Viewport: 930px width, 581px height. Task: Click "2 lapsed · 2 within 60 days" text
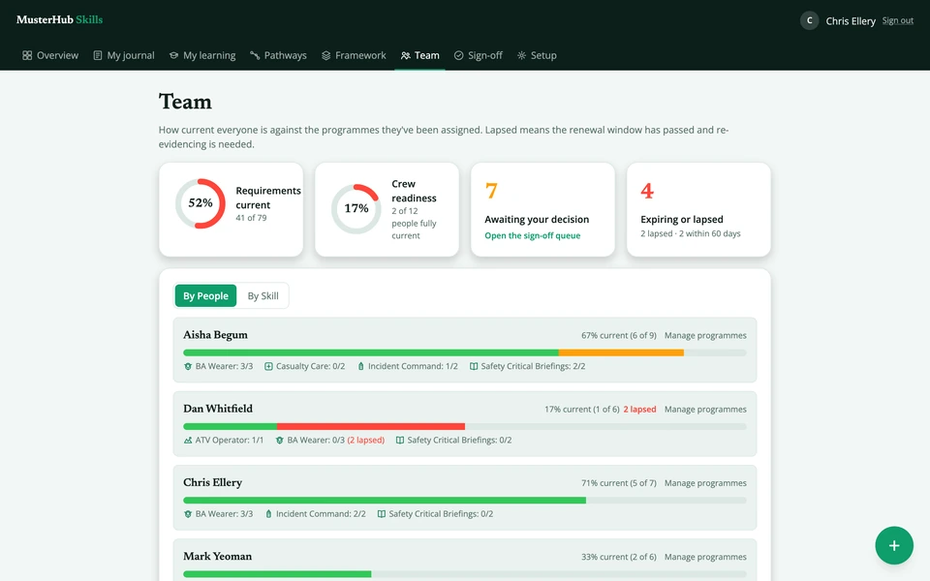pos(691,233)
